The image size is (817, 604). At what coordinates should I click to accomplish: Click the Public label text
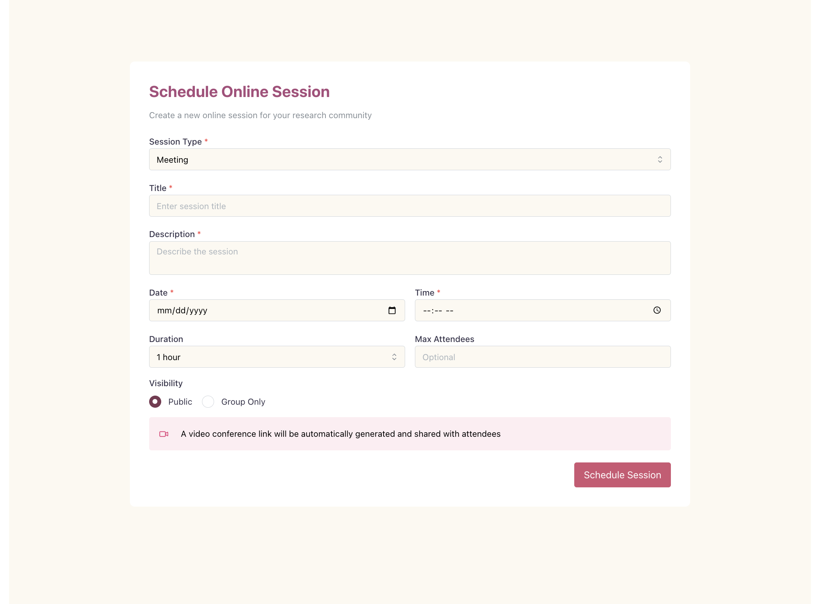tap(180, 402)
